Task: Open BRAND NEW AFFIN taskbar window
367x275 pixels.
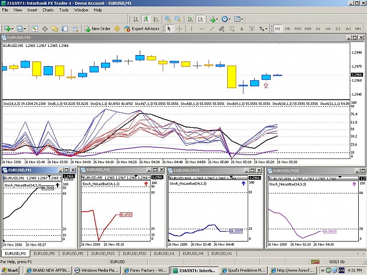Action: coord(48,270)
